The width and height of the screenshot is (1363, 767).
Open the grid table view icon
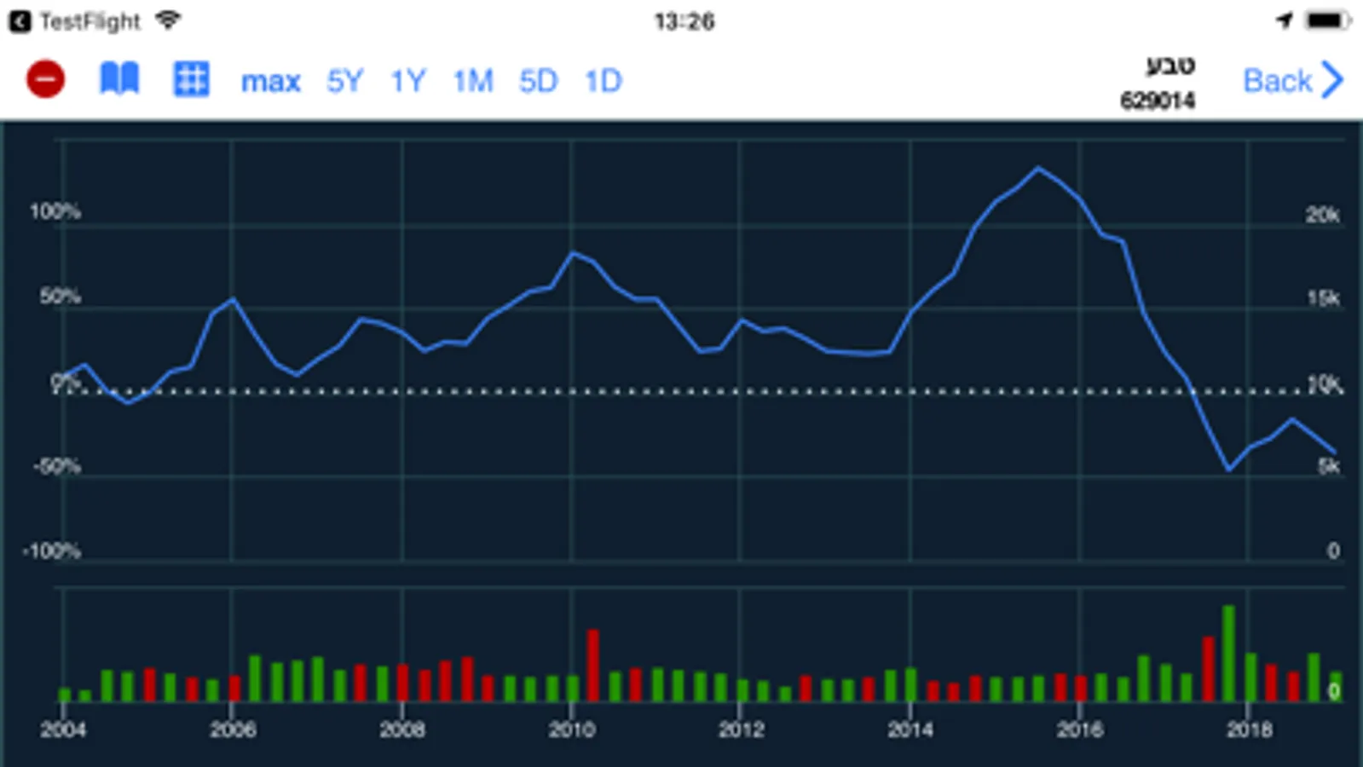[x=191, y=79]
